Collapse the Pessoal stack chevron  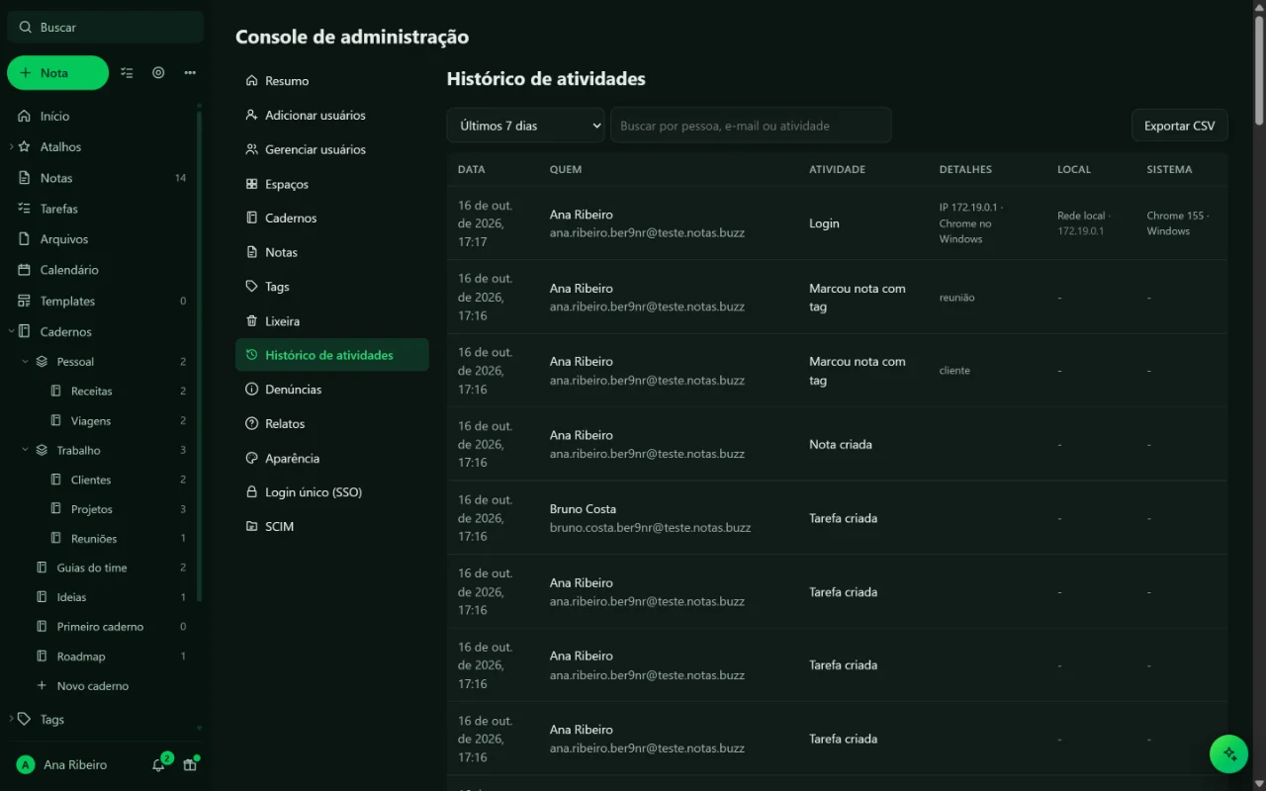click(26, 362)
